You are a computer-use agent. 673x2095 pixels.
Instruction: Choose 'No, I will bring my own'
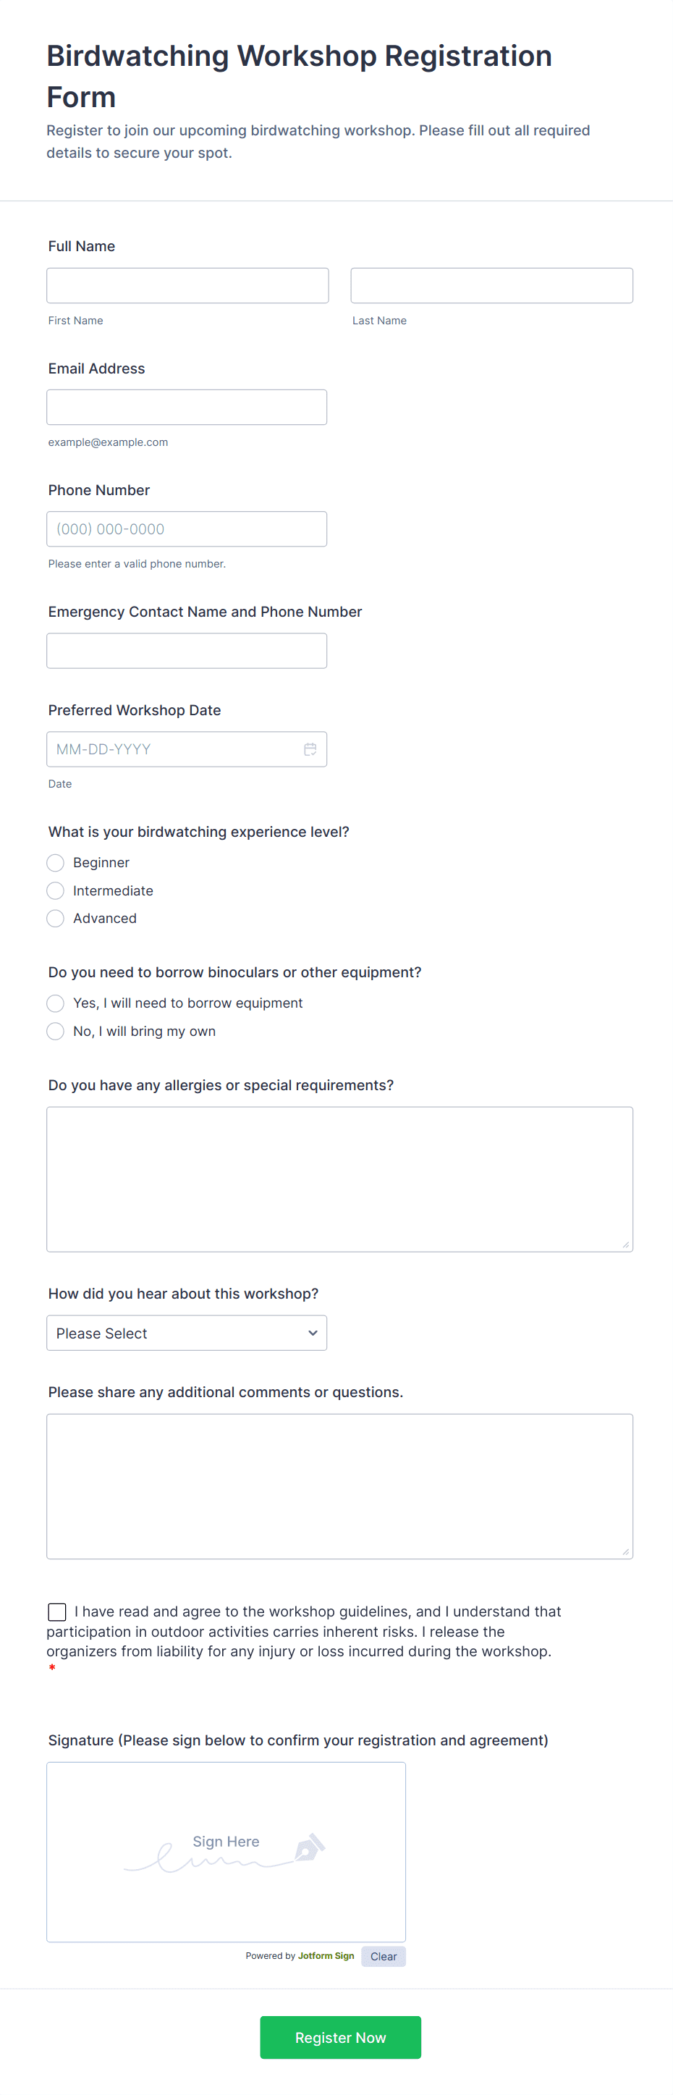pos(55,1030)
